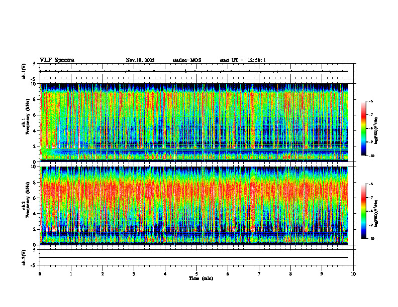Click the ch.1(V) waveform trace panel

point(197,71)
